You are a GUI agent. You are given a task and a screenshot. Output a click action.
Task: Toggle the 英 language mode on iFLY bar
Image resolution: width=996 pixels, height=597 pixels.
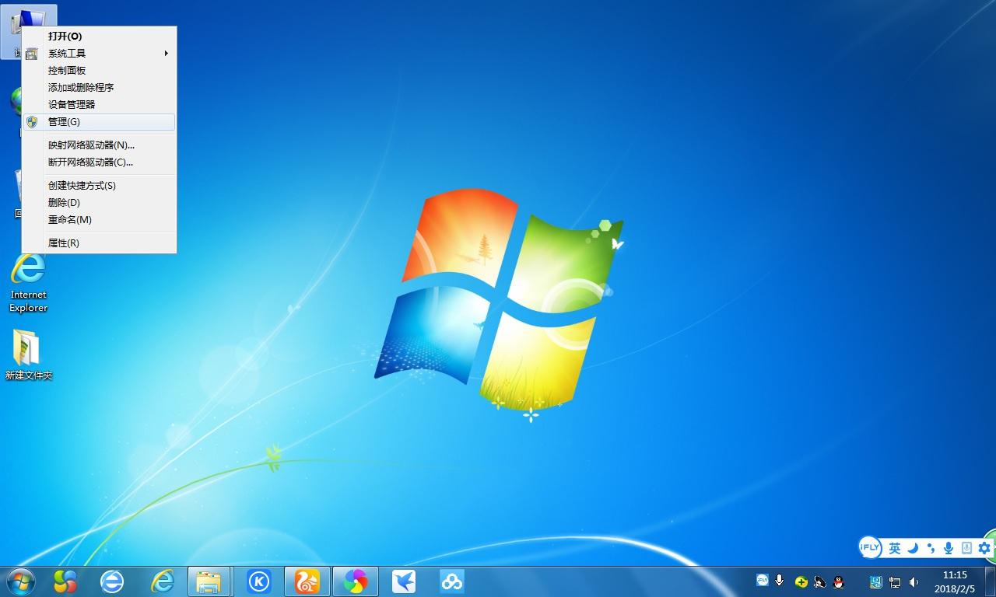(895, 548)
